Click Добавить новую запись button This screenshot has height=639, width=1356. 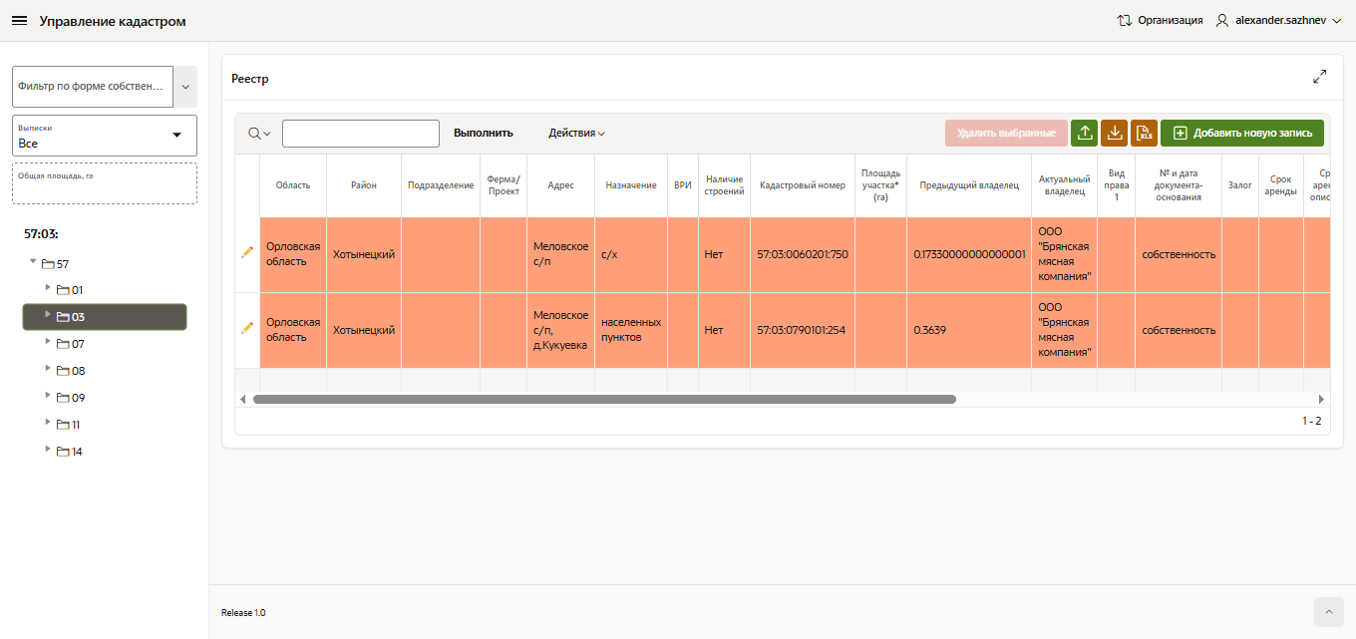tap(1241, 133)
